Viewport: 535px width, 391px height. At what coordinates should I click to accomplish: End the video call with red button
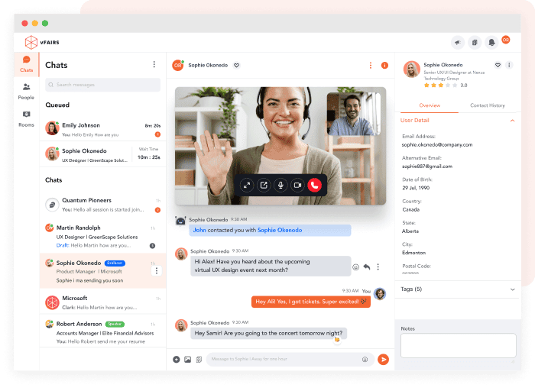point(314,185)
